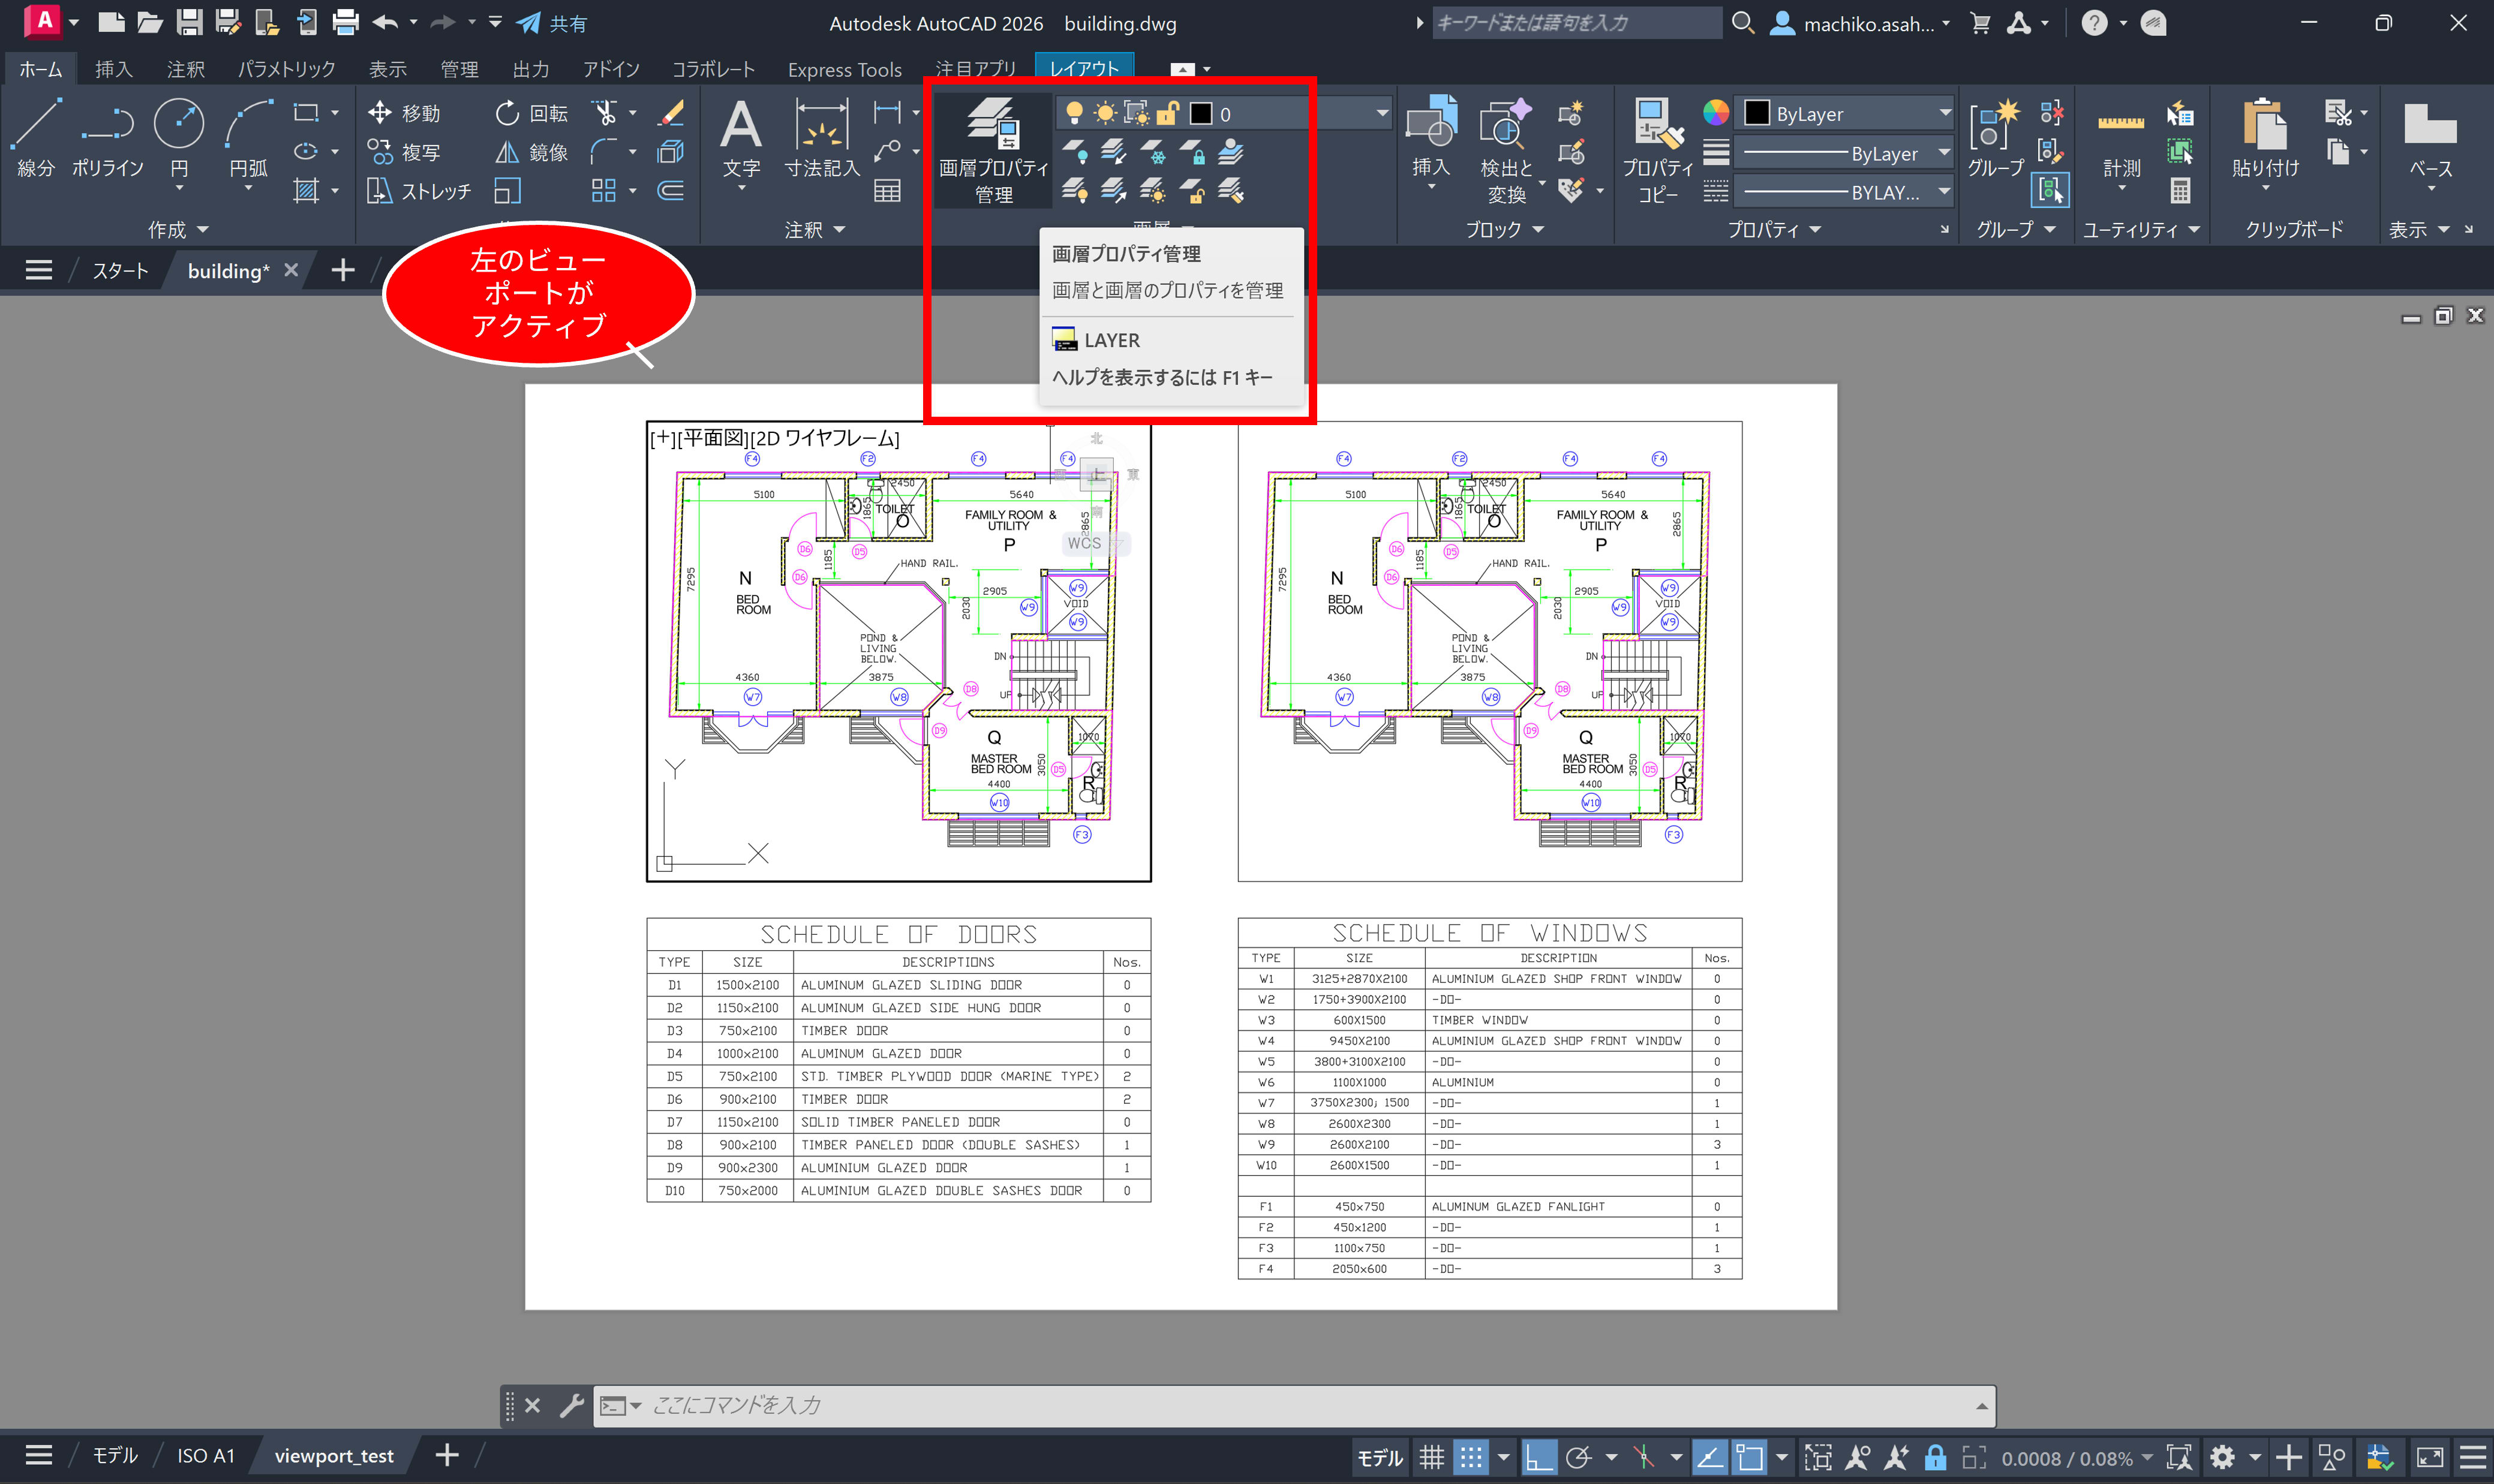This screenshot has width=2494, height=1484.
Task: Click the Paste (貼り付け) icon
Action: coord(2264,125)
